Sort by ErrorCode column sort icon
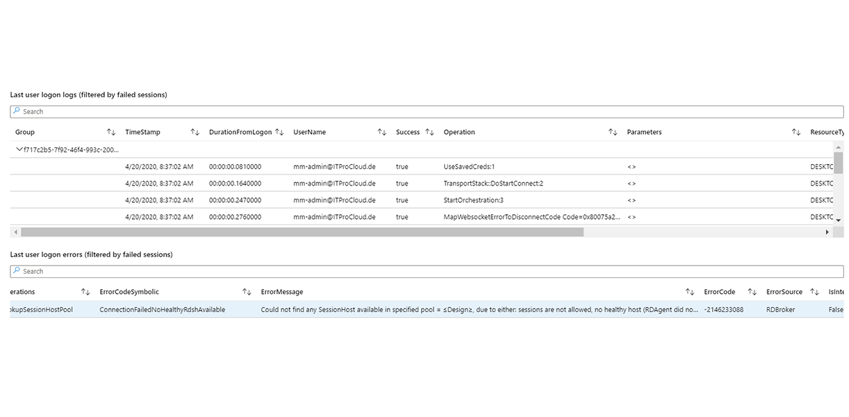Image resolution: width=849 pixels, height=417 pixels. click(752, 292)
